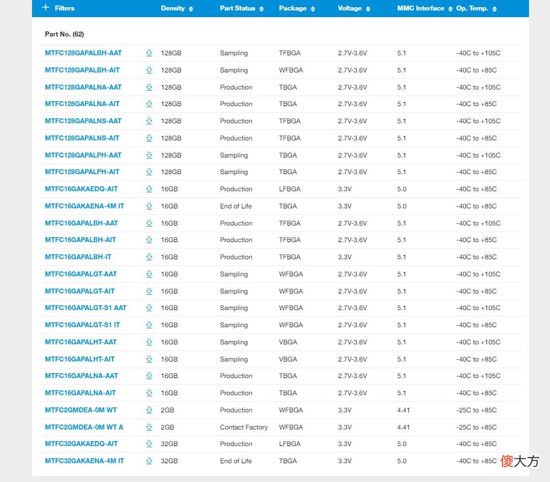Download icon for MTFC2GMDEA-0M WT A
This screenshot has height=482, width=550.
tap(149, 427)
